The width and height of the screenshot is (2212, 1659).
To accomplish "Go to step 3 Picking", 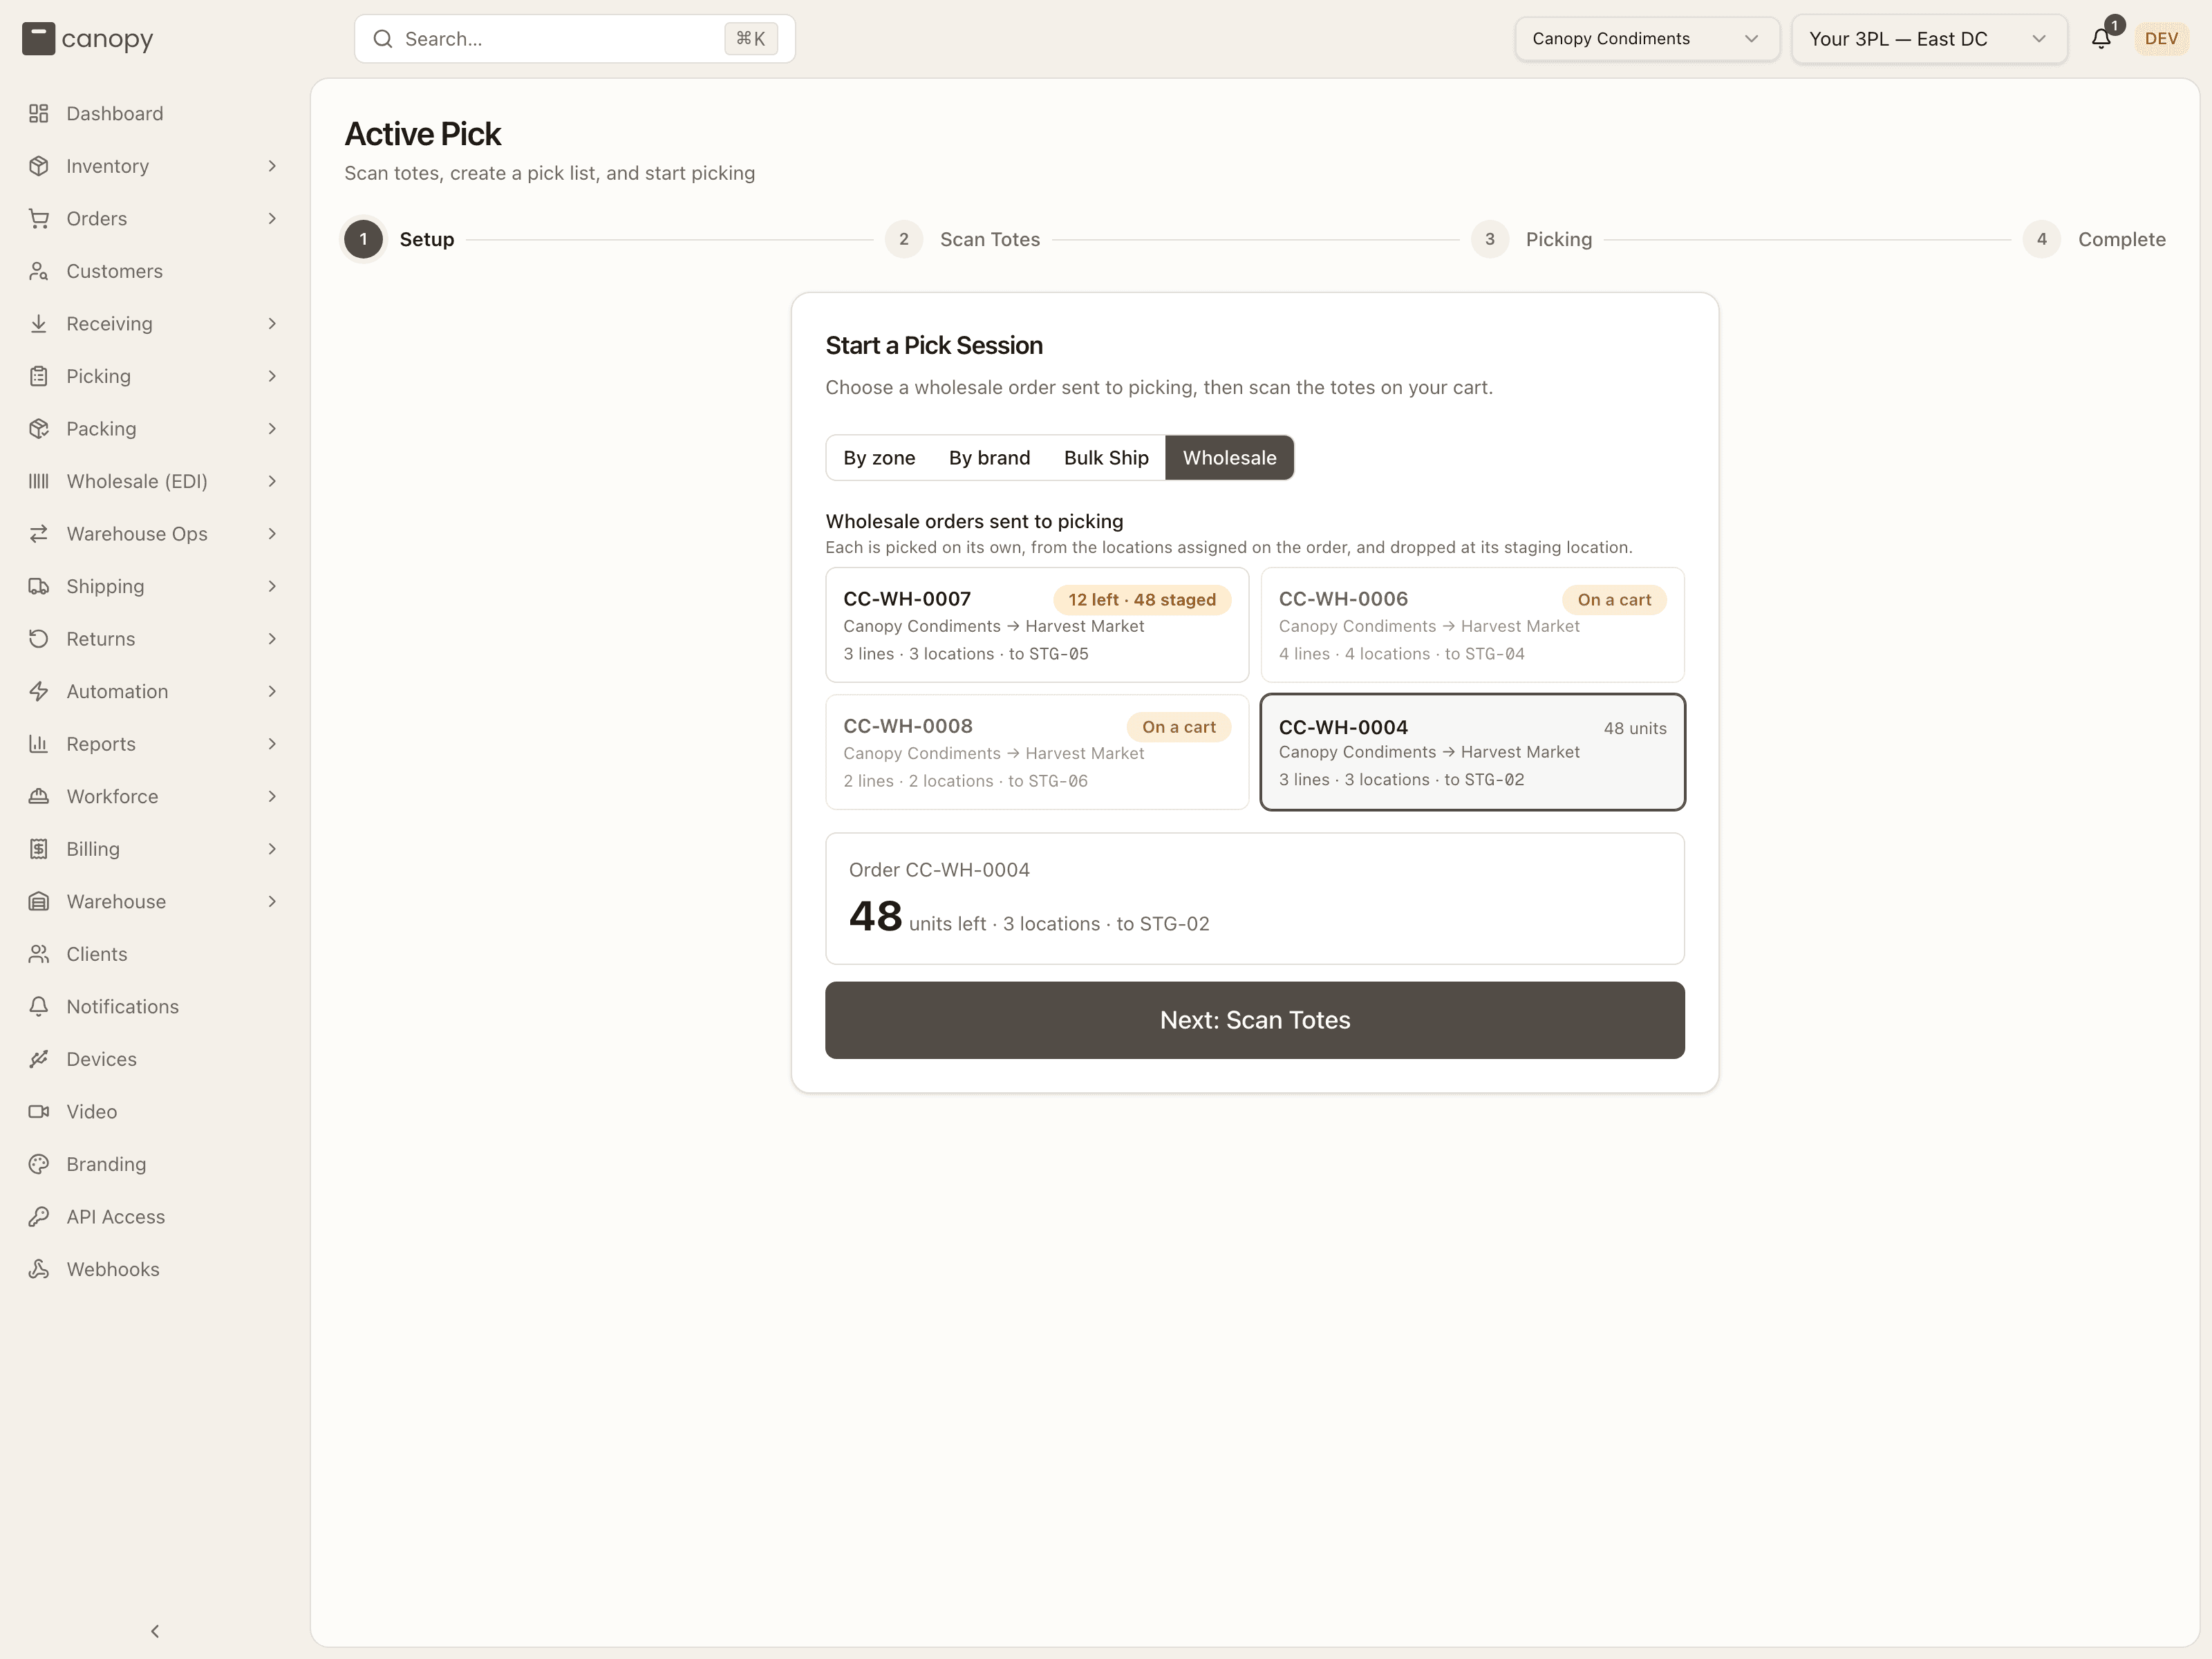I will pyautogui.click(x=1532, y=240).
